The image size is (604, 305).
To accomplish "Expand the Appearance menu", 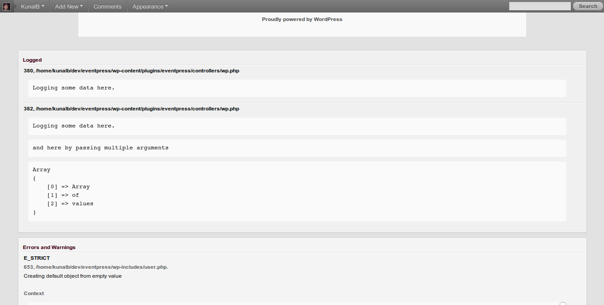I will pos(150,6).
